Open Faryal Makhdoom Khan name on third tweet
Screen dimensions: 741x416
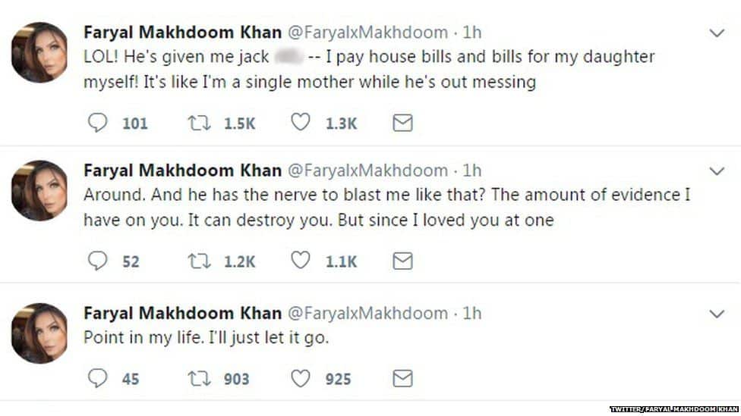click(x=182, y=313)
